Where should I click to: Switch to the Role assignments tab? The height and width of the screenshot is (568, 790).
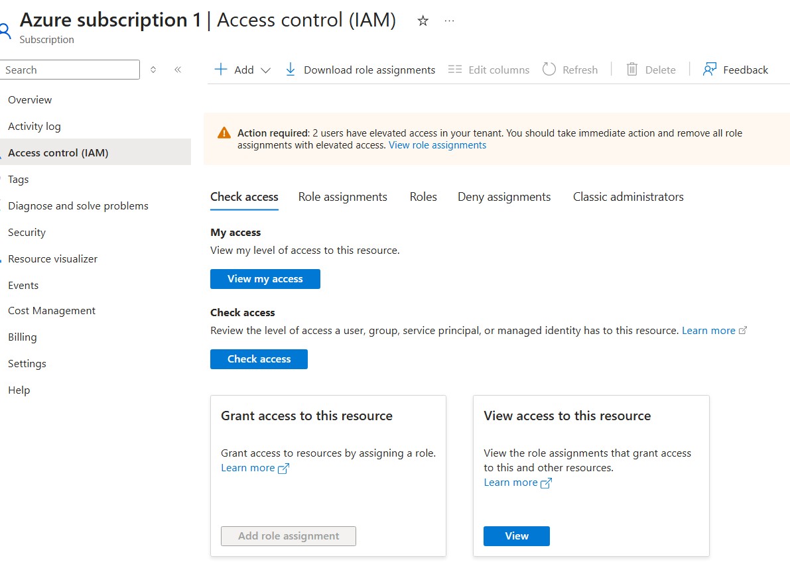(x=343, y=197)
